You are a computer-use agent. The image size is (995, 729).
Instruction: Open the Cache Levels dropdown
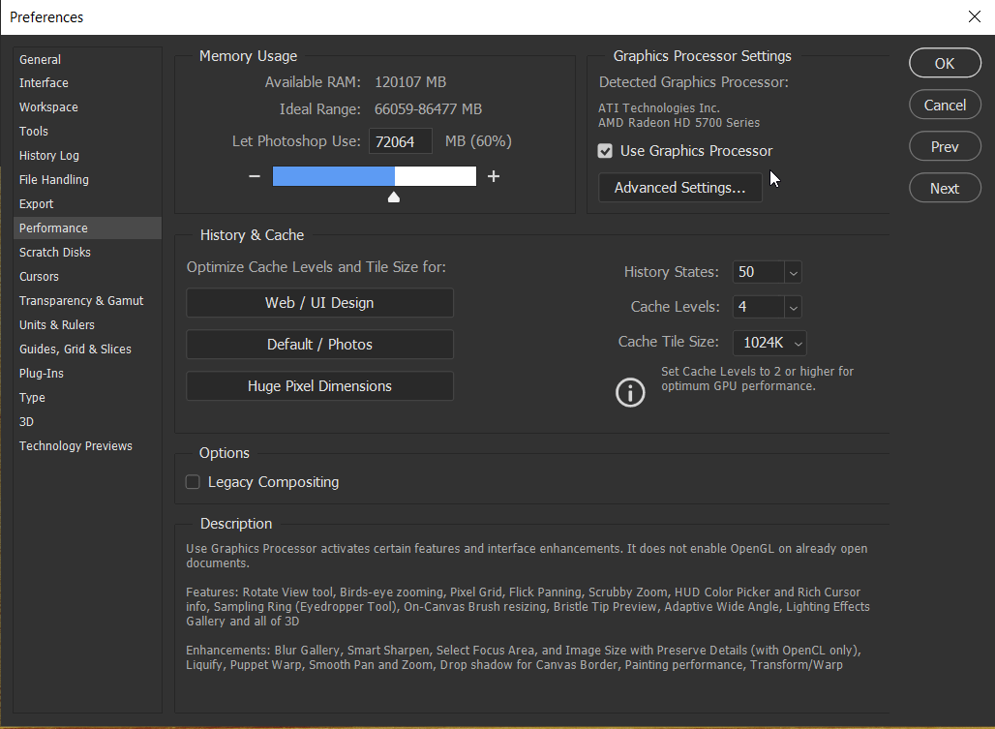click(792, 307)
